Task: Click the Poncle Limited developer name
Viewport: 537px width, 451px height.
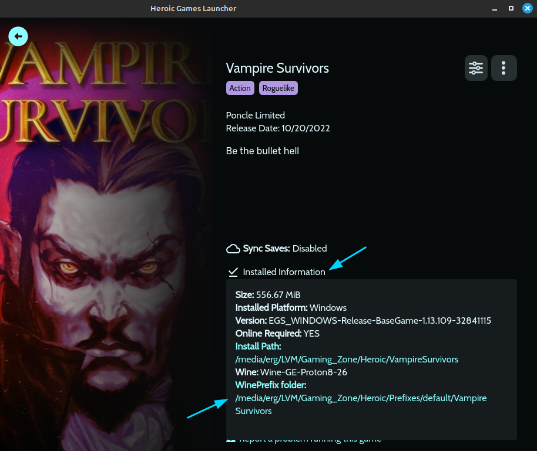Action: (x=256, y=115)
